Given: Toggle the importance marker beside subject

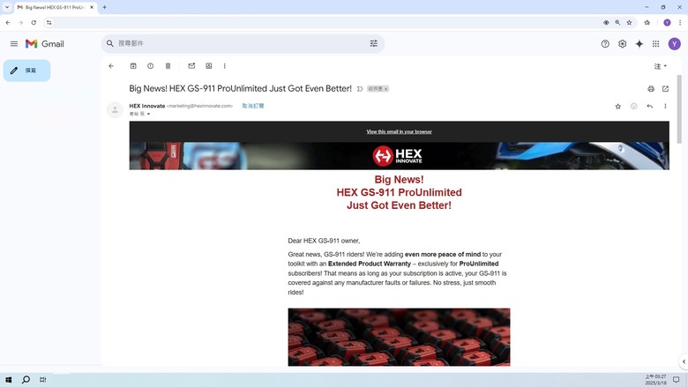Looking at the screenshot, I should [359, 89].
